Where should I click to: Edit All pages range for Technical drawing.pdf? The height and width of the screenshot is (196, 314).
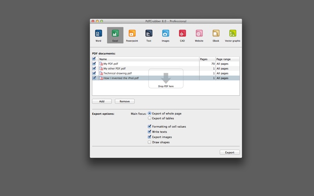point(222,73)
